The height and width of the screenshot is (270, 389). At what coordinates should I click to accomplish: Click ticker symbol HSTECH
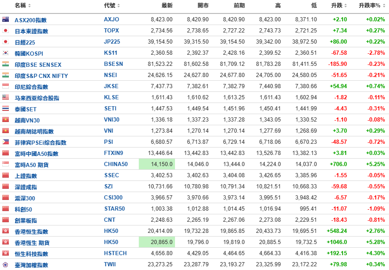(x=116, y=253)
